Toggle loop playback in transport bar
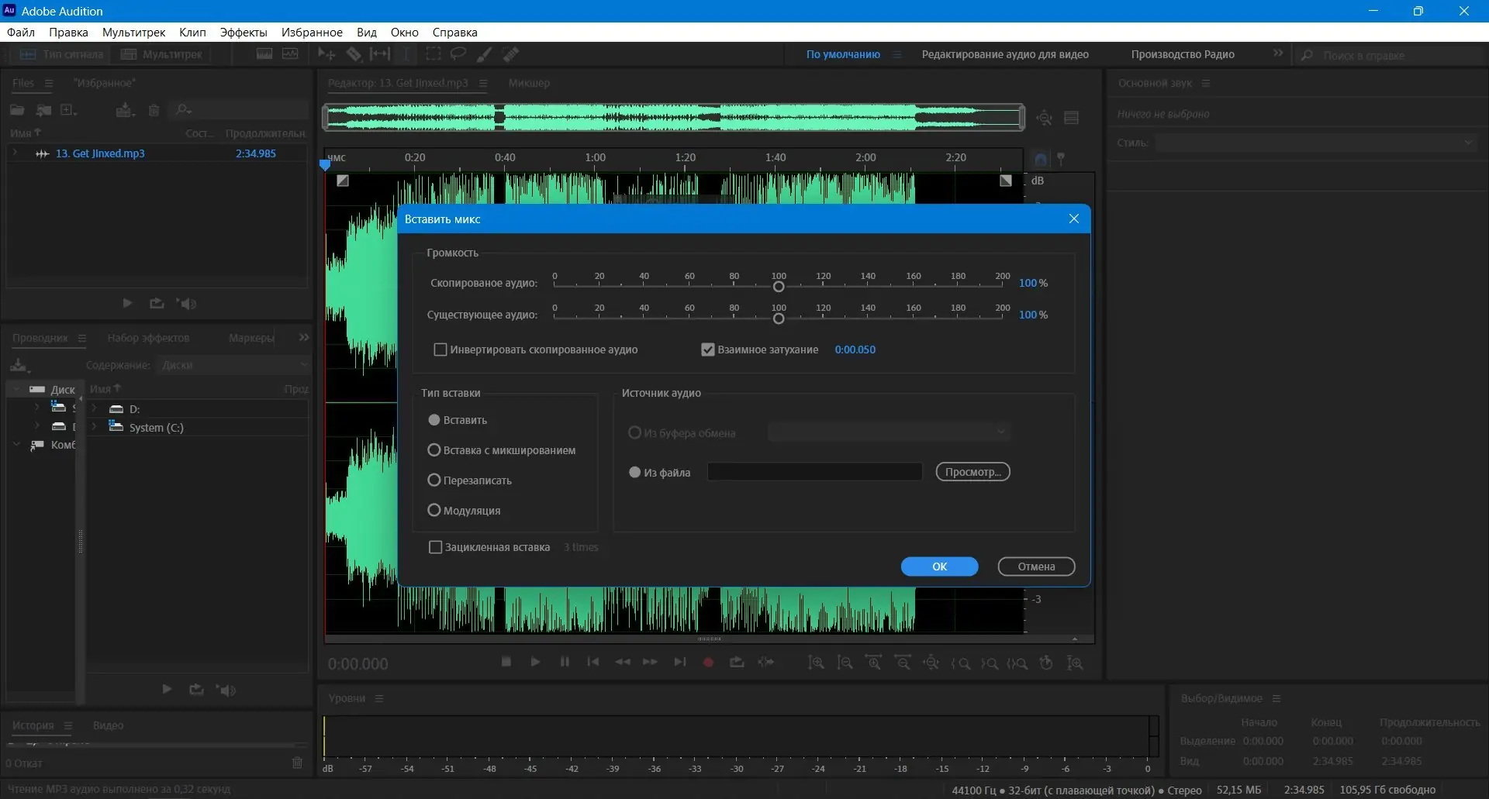Screen dimensions: 1489x799 pos(737,663)
